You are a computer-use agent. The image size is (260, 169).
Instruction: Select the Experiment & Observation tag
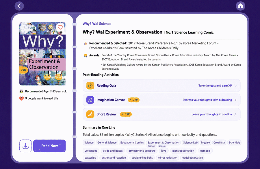pyautogui.click(x=163, y=142)
